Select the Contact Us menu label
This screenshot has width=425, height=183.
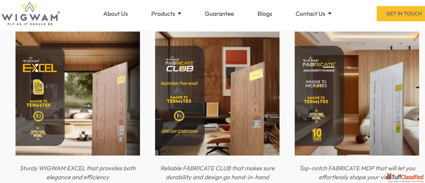pyautogui.click(x=310, y=14)
